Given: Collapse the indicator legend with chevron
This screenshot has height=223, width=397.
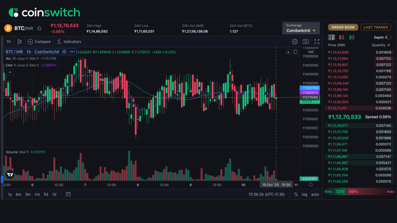Looking at the screenshot, I should [10, 72].
